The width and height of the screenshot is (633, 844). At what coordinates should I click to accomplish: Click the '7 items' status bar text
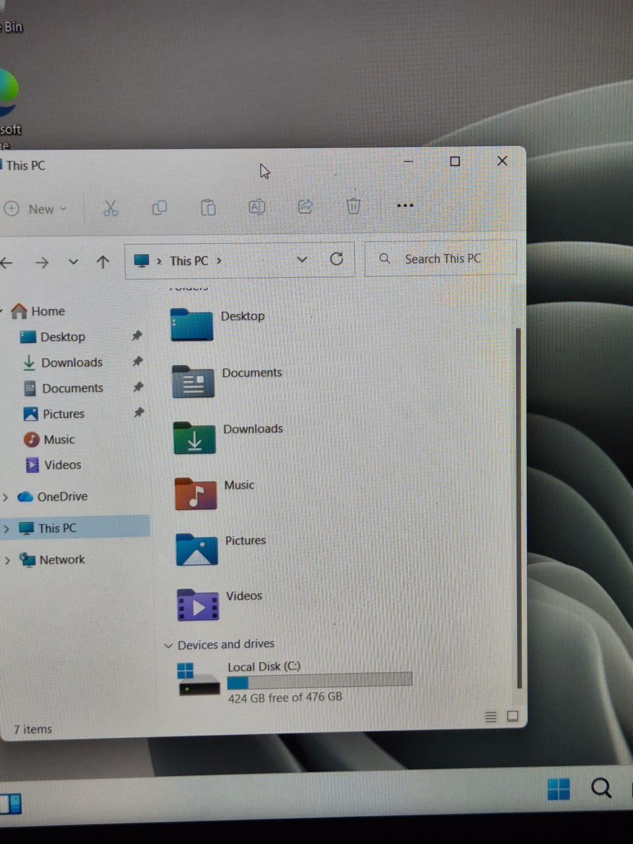tap(32, 729)
